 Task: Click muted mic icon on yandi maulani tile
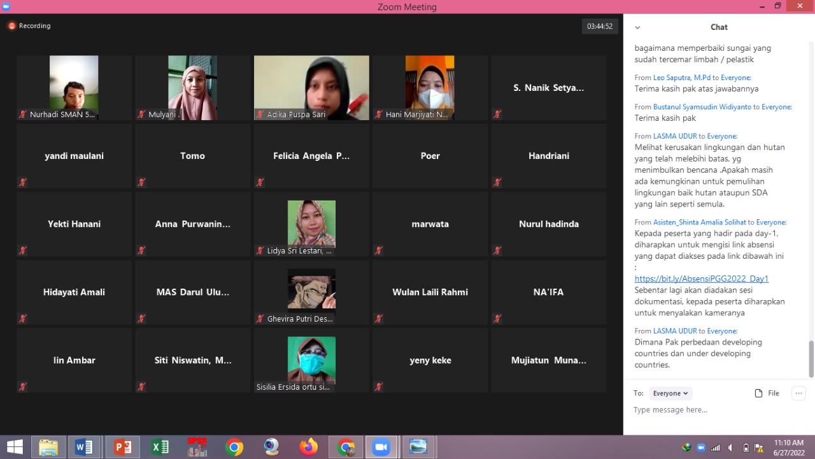point(23,182)
